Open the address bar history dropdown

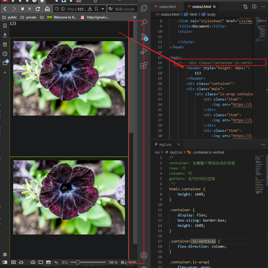(103, 9)
